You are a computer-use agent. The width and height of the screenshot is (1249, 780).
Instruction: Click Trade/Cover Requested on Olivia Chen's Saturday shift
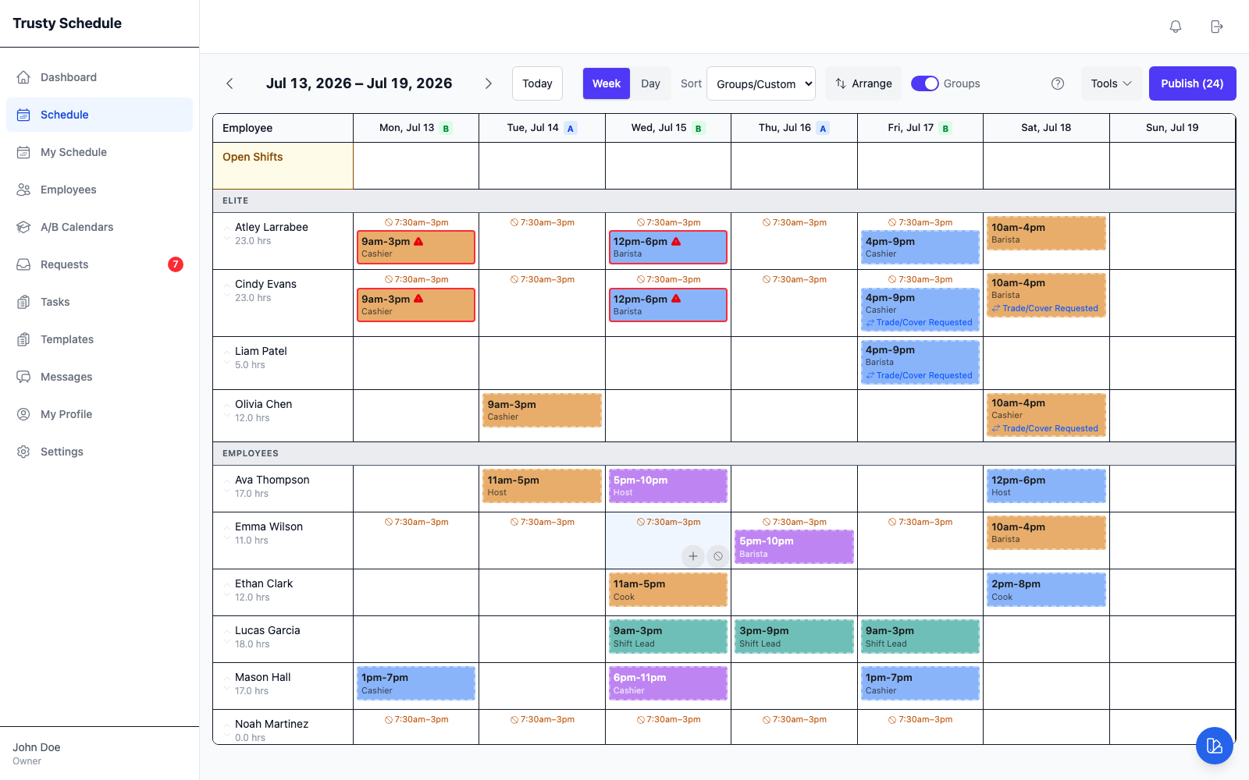coord(1045,428)
